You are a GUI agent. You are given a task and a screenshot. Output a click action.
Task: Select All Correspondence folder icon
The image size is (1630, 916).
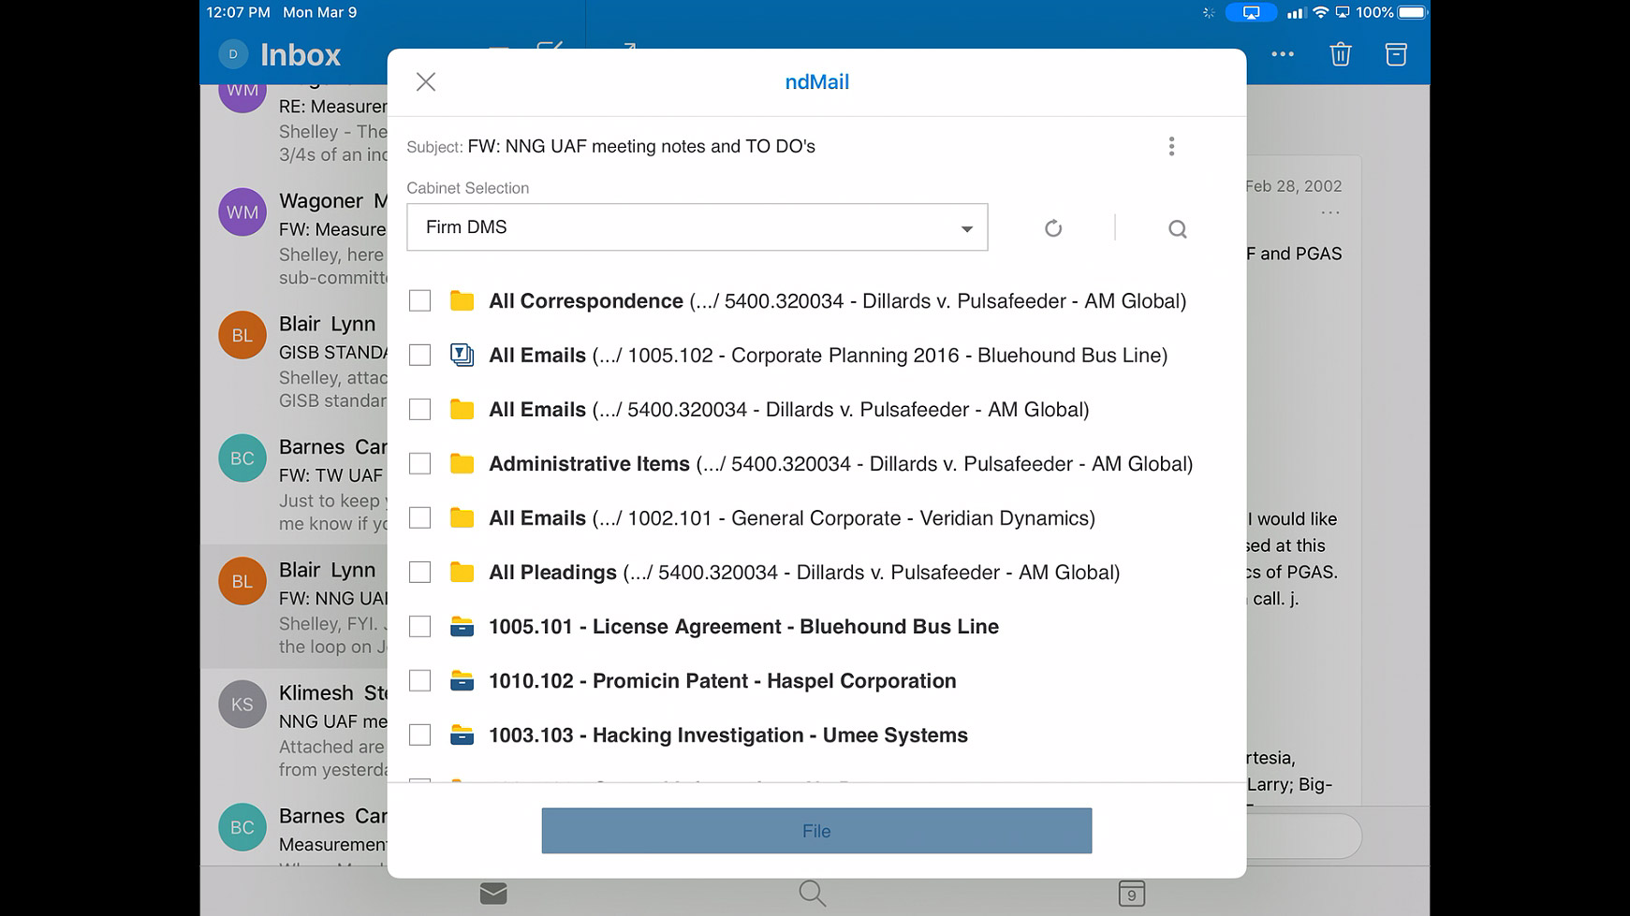pos(462,301)
